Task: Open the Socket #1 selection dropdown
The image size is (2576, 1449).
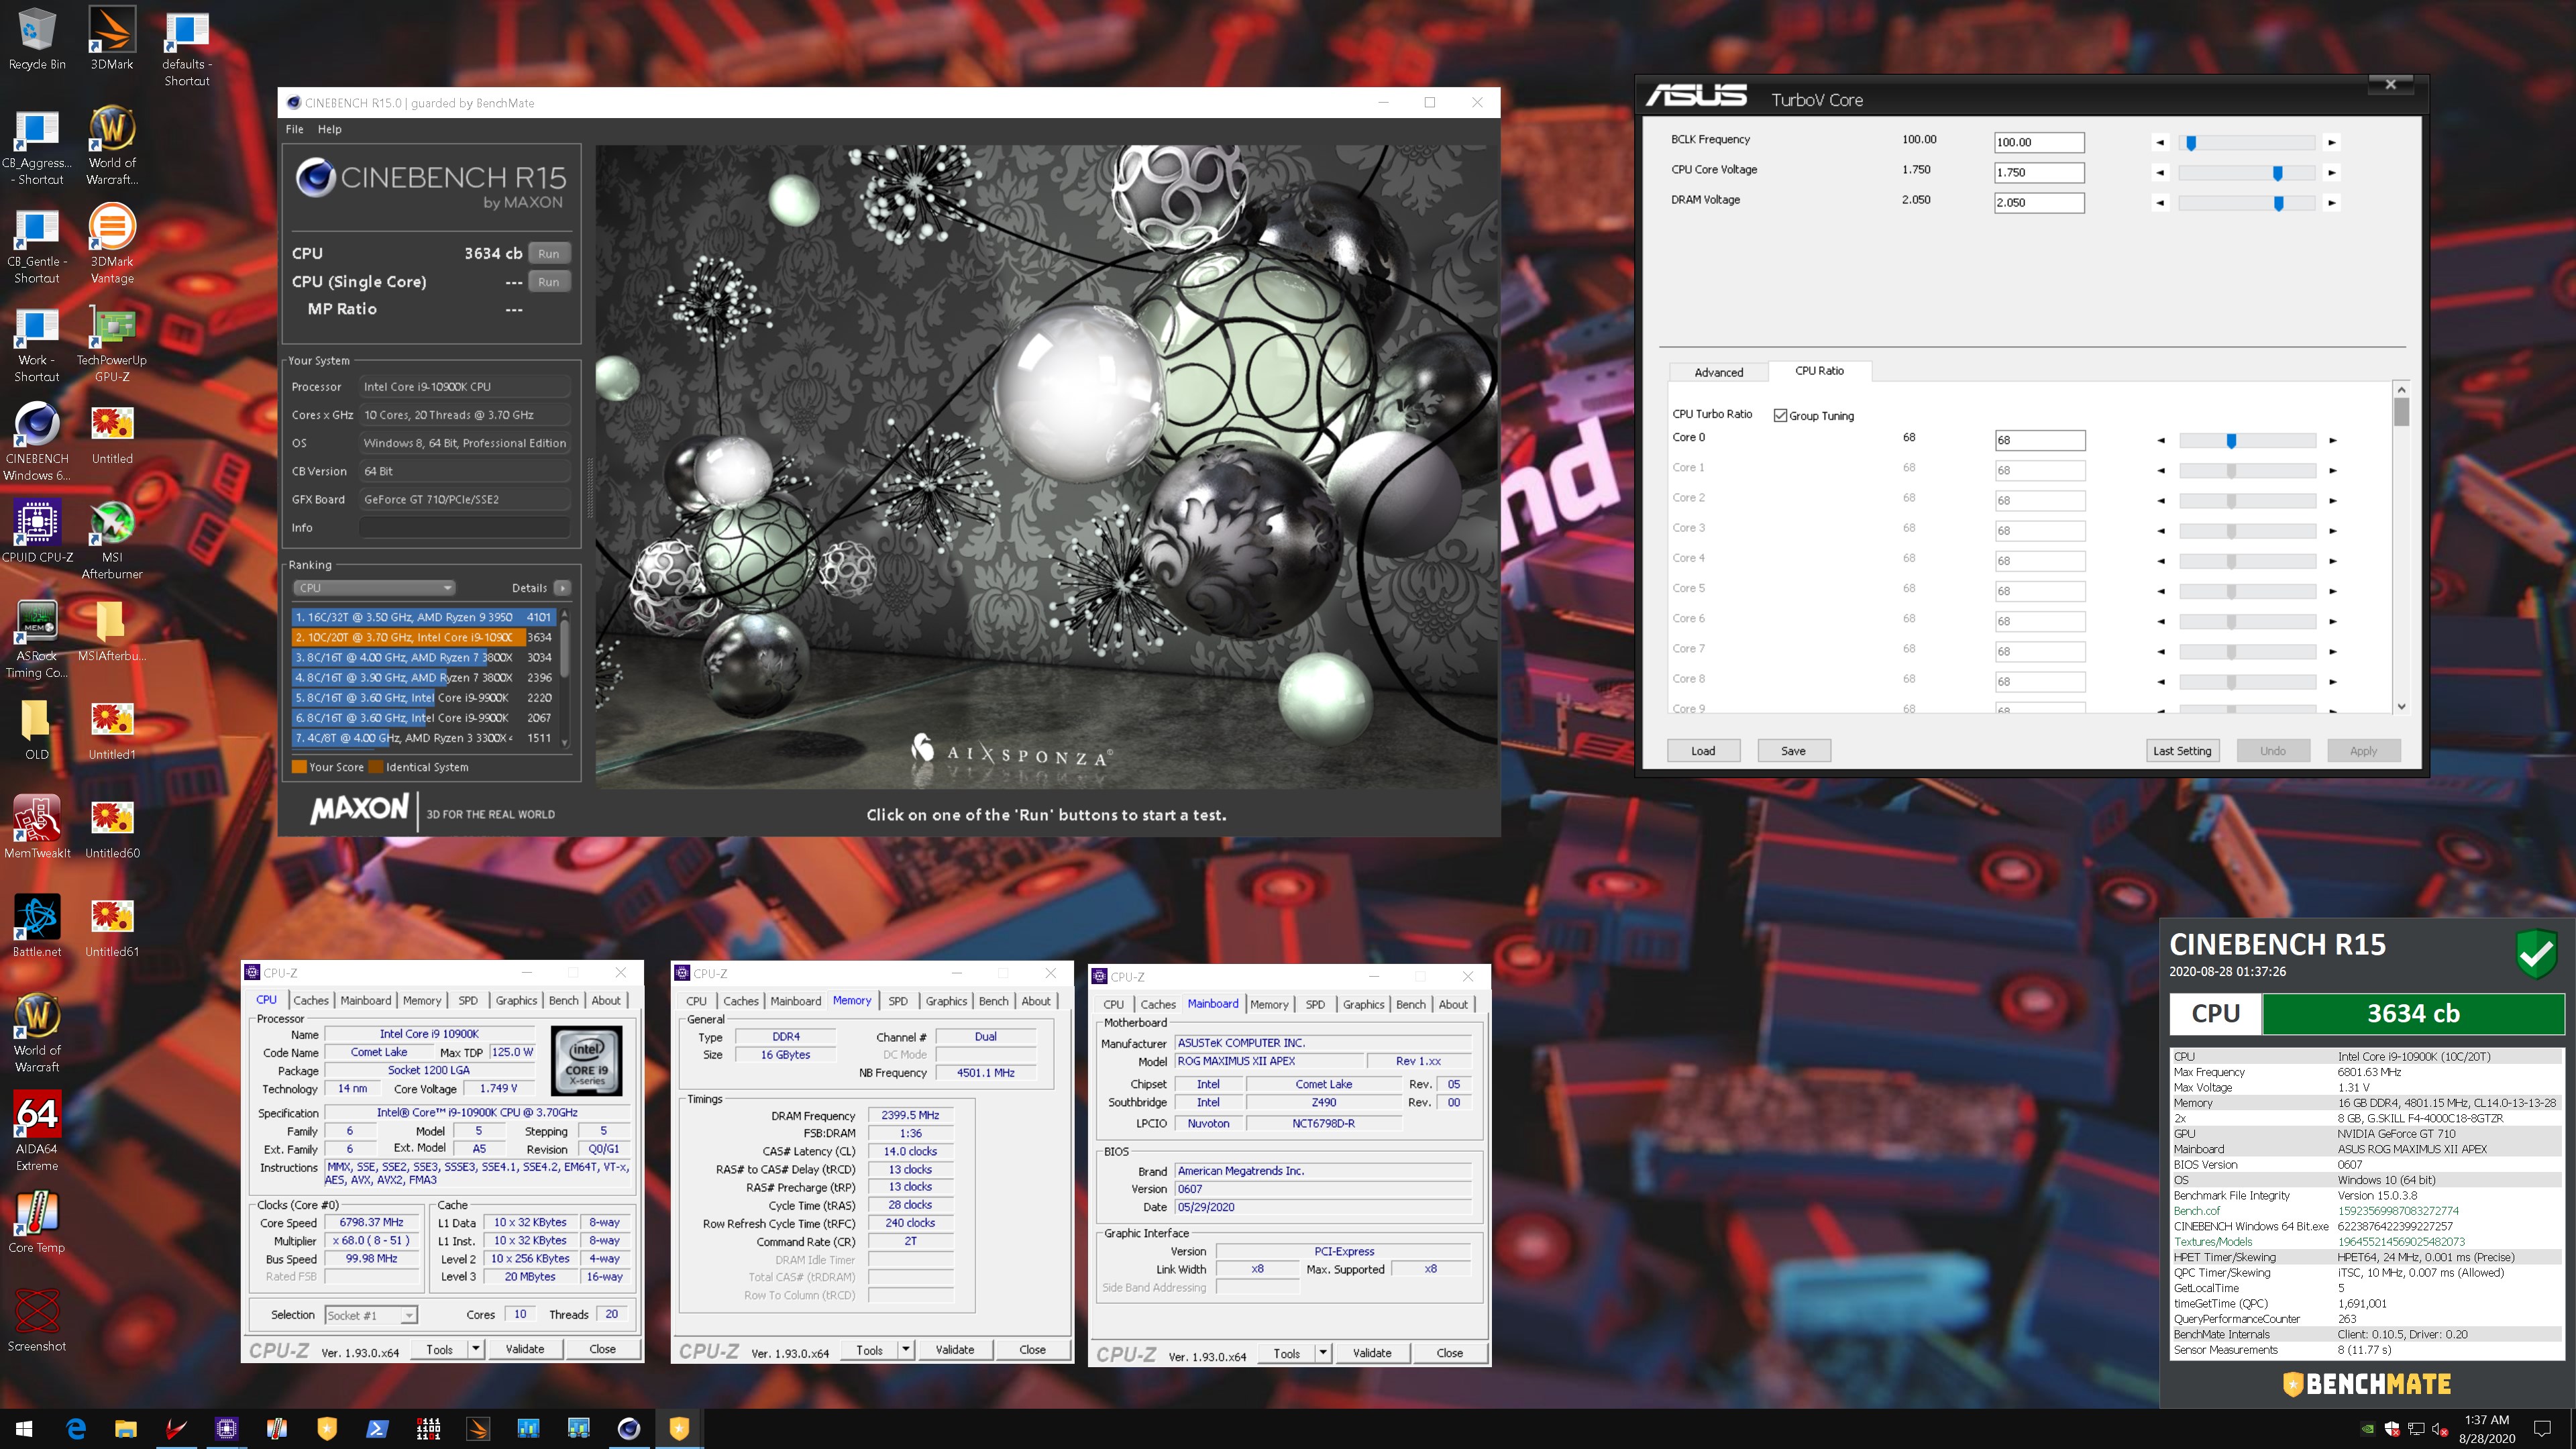Action: pyautogui.click(x=371, y=1315)
